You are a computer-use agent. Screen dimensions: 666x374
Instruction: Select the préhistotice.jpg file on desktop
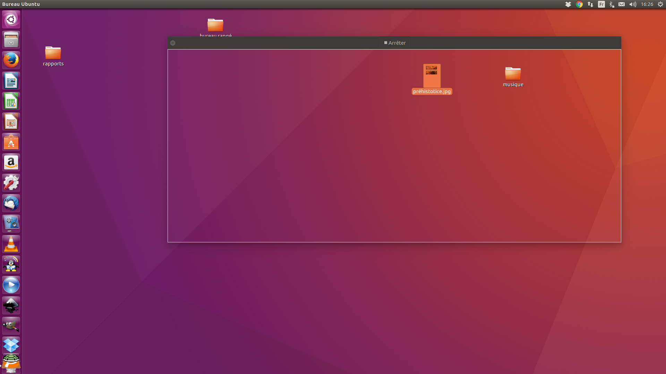pyautogui.click(x=432, y=76)
